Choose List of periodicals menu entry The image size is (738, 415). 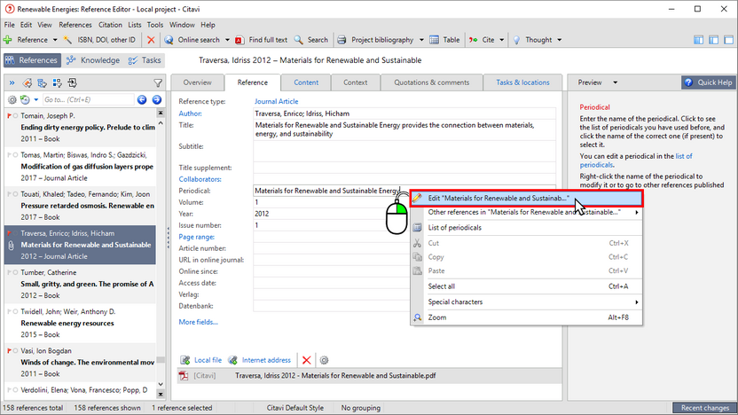tap(526, 228)
